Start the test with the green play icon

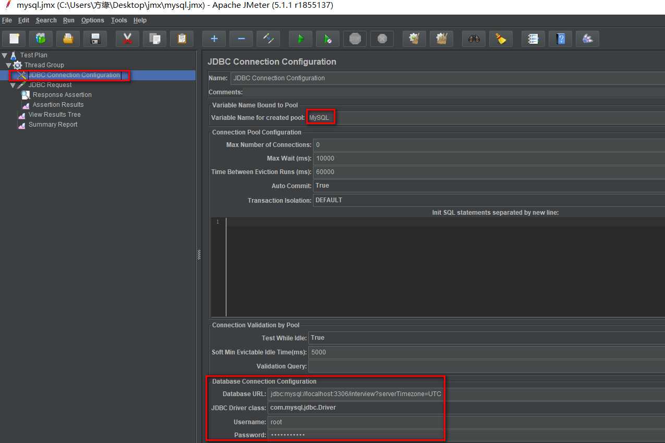(300, 39)
